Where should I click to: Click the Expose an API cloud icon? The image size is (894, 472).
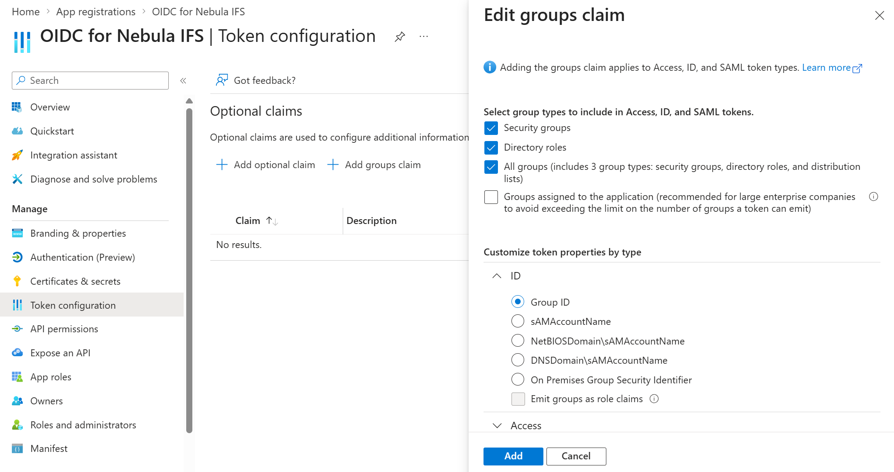(x=17, y=353)
